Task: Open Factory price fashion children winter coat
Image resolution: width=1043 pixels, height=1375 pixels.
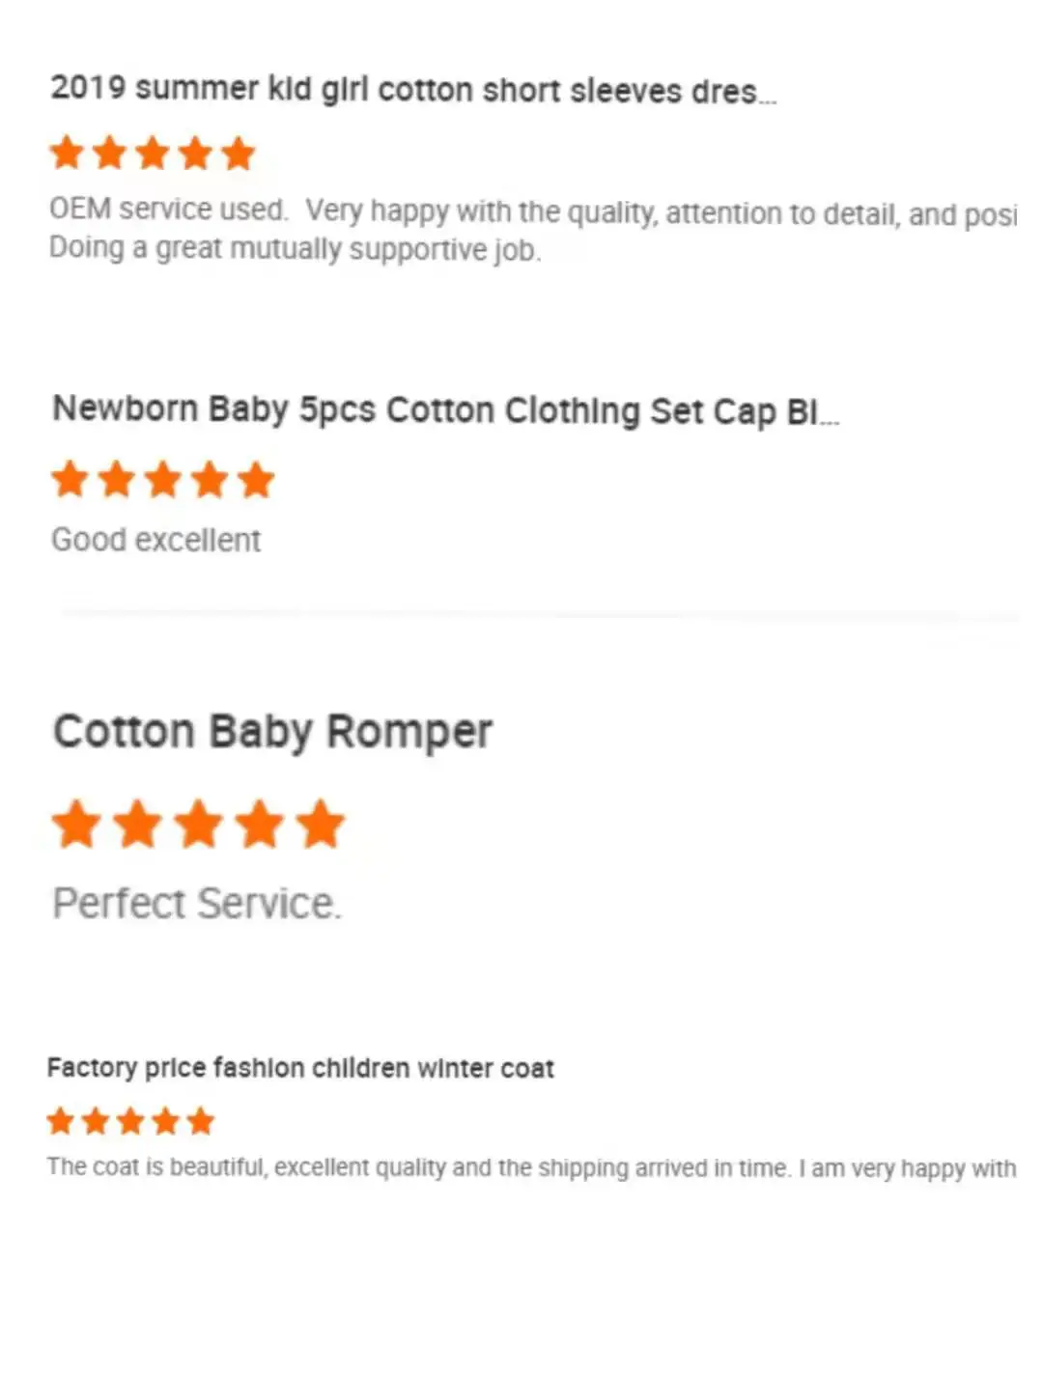Action: click(x=300, y=1068)
